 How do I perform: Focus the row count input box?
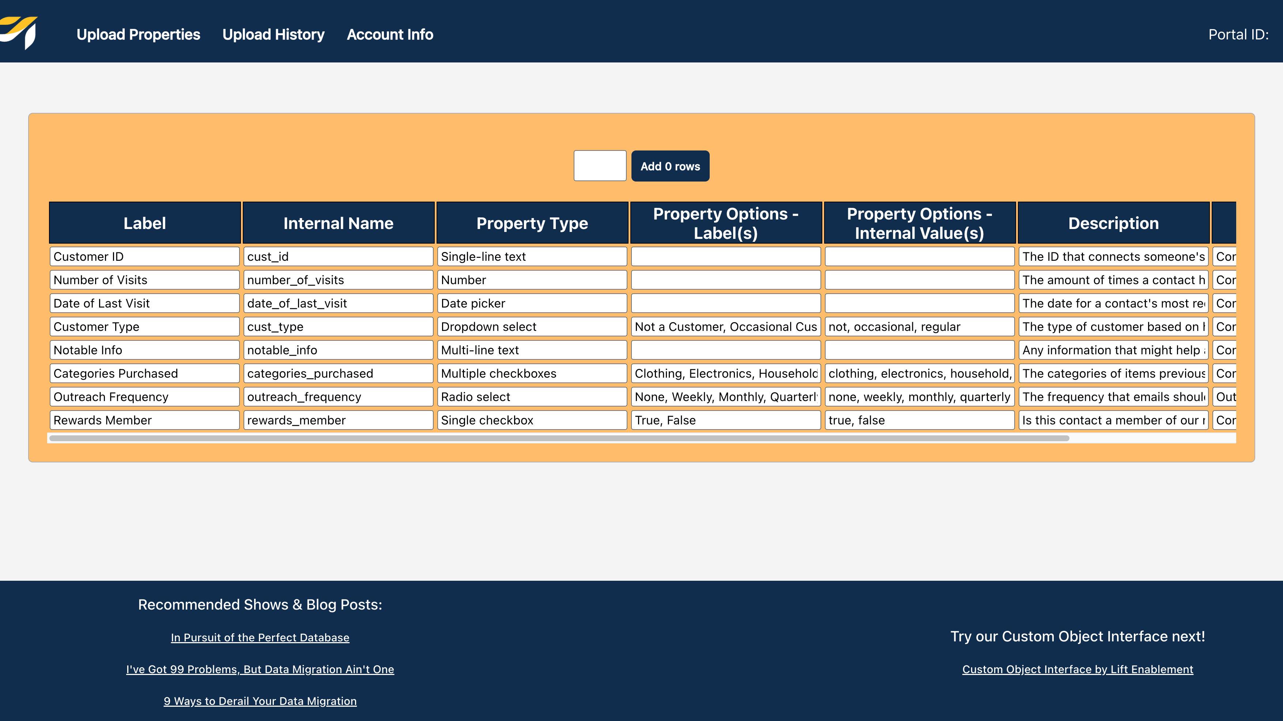click(x=600, y=166)
